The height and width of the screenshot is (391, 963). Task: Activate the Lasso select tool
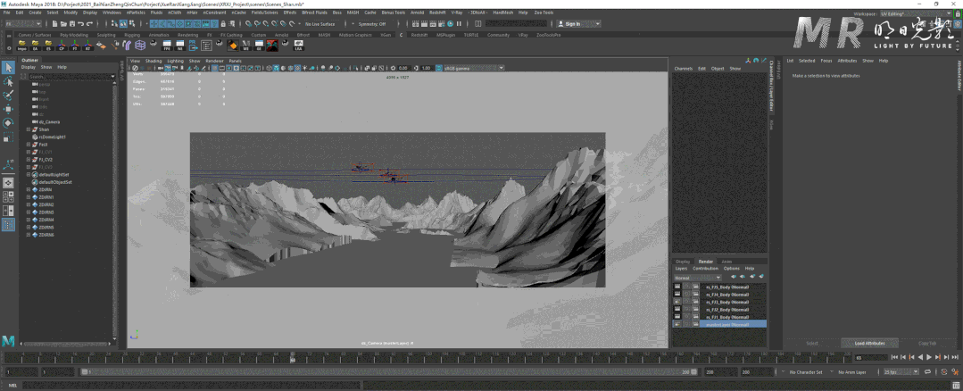click(x=9, y=81)
